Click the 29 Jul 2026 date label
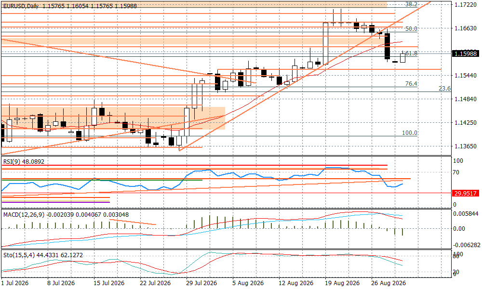 (201, 283)
